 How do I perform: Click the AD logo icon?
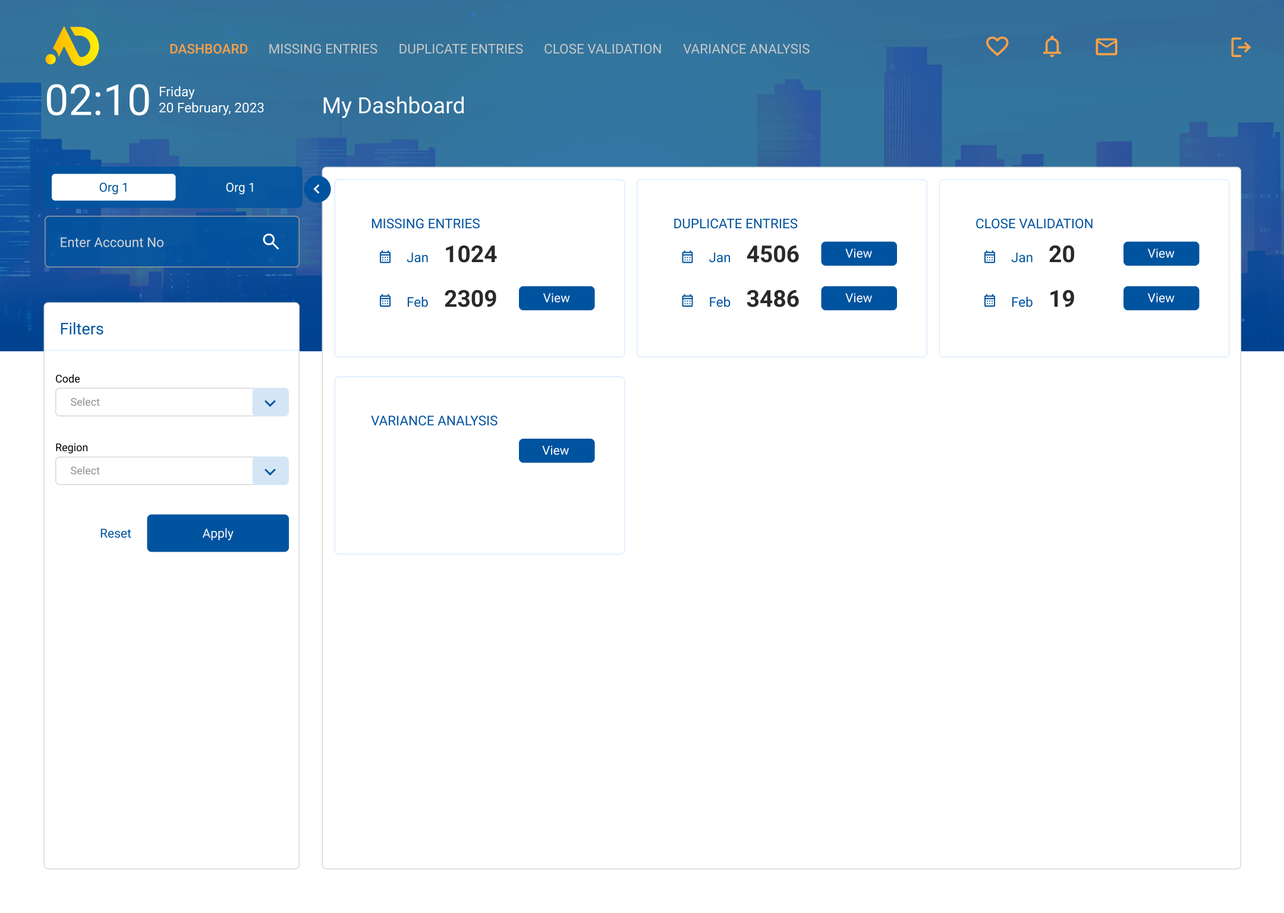click(73, 46)
